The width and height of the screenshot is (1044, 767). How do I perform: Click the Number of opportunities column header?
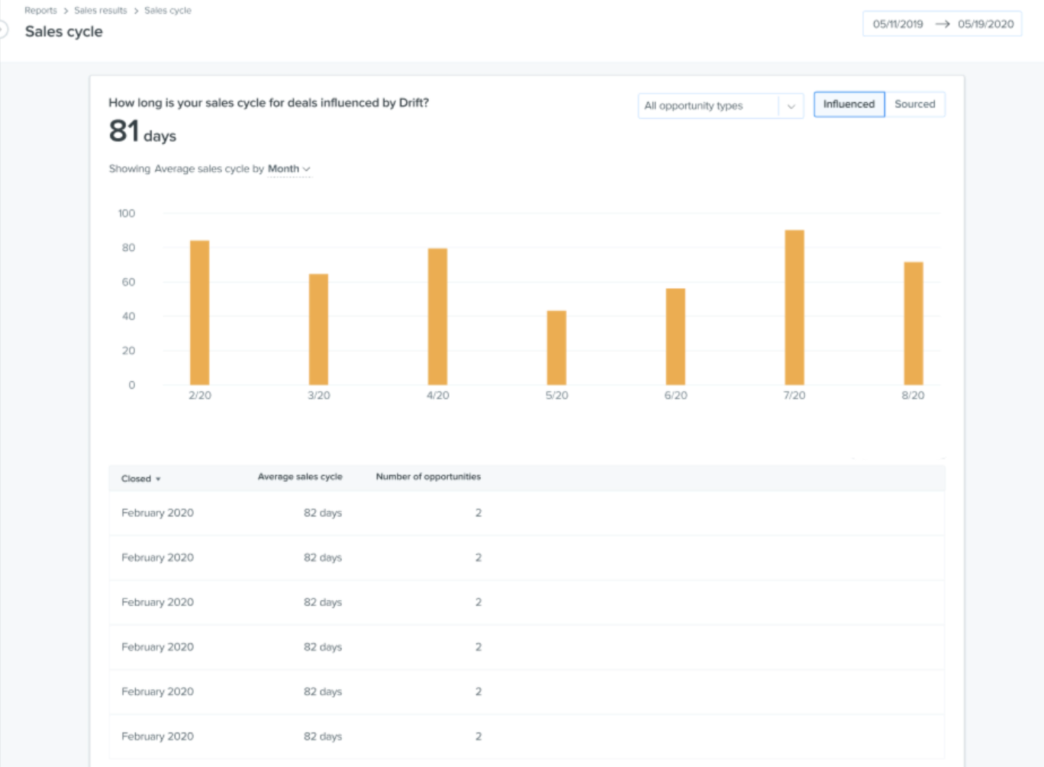point(428,477)
